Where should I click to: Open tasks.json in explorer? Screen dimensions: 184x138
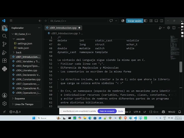(23, 48)
